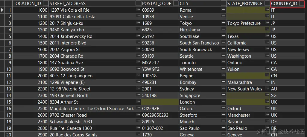This screenshot has height=137, width=307.
Task: Open the ellipsis editor for the Seattle city cell
Action: (224, 56)
